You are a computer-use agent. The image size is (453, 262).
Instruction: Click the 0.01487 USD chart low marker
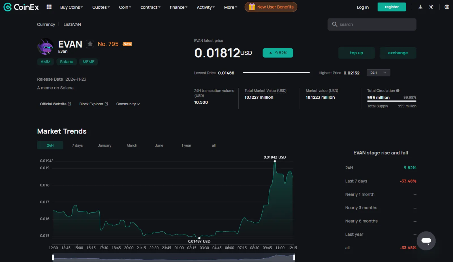199,238
